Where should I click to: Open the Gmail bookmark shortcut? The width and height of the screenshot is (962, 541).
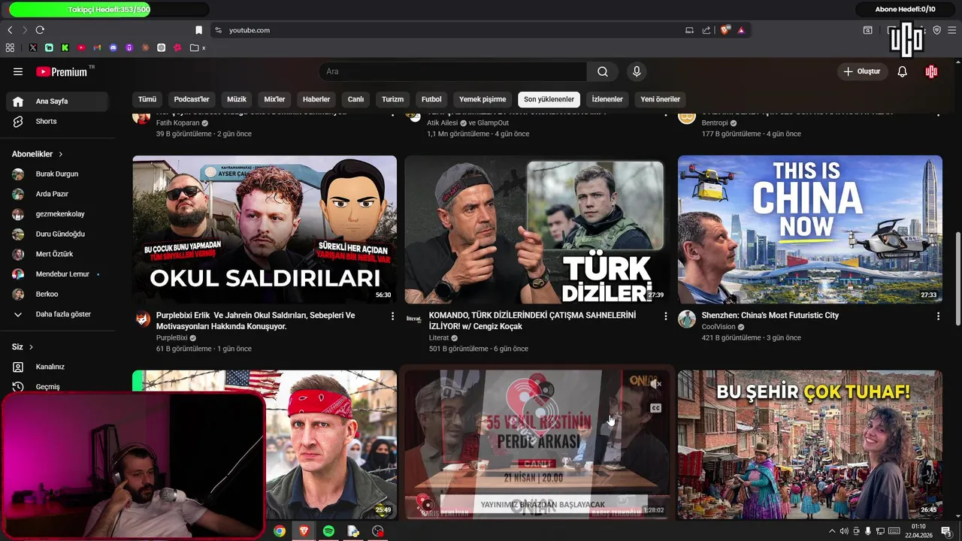tap(97, 47)
